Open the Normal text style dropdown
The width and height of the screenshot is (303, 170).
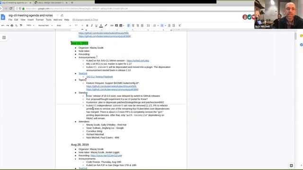[45, 25]
